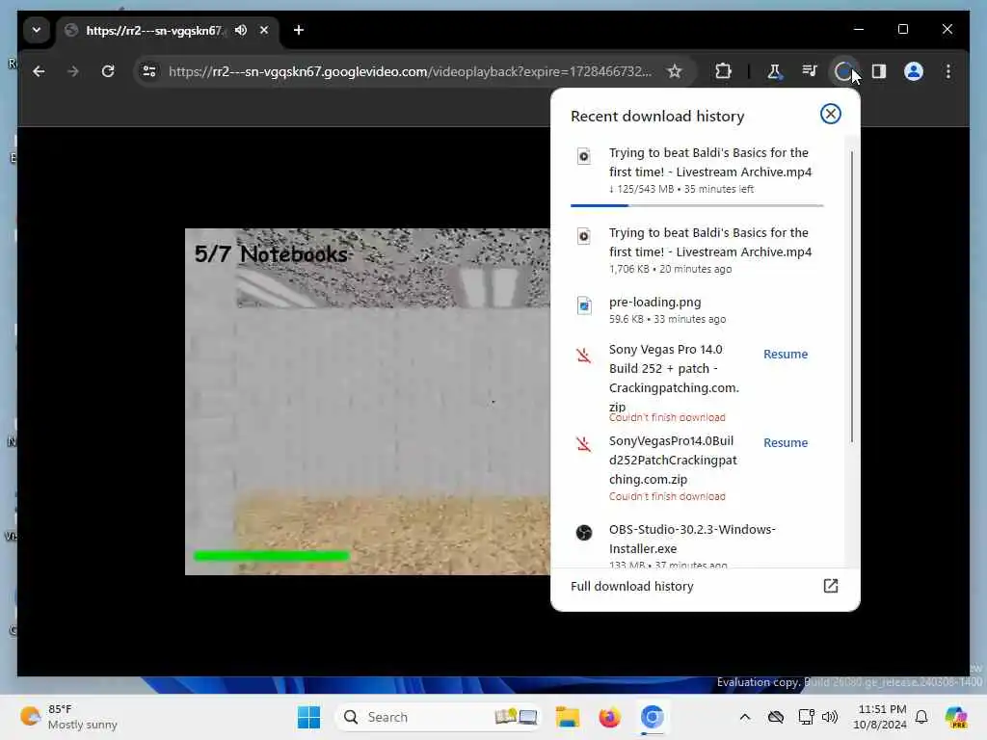Click the download popup vertical scrollbar
This screenshot has width=987, height=740.
click(x=852, y=296)
